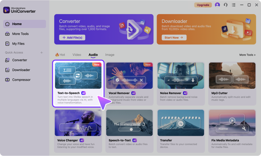Add a Quick Access shortcut with plus
This screenshot has width=261, height=156.
pos(42,52)
